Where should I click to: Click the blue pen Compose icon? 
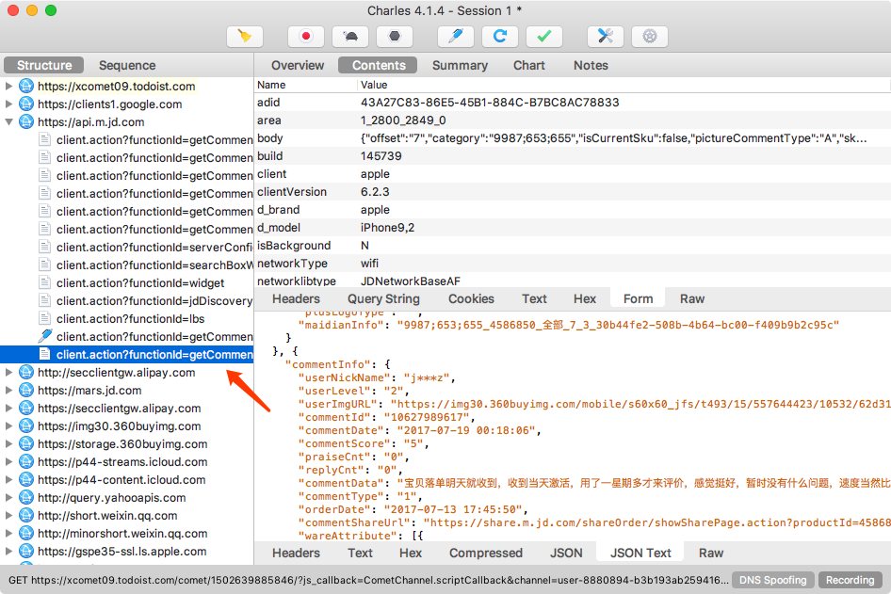pos(456,37)
